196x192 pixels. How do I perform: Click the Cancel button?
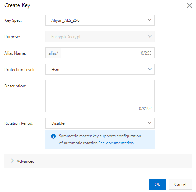coord(180,184)
